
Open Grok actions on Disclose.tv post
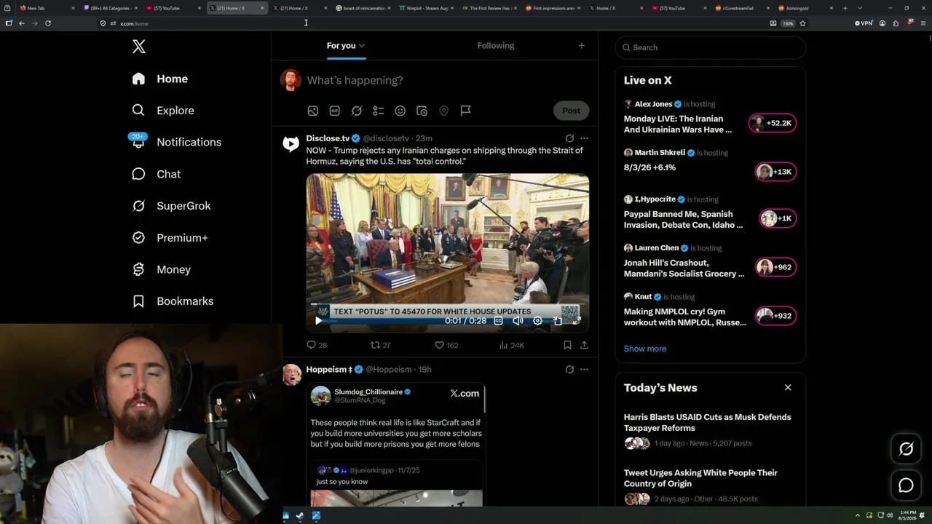tap(569, 138)
